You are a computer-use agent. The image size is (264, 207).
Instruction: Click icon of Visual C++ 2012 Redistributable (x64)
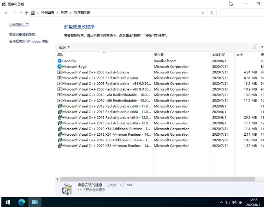coord(59,106)
